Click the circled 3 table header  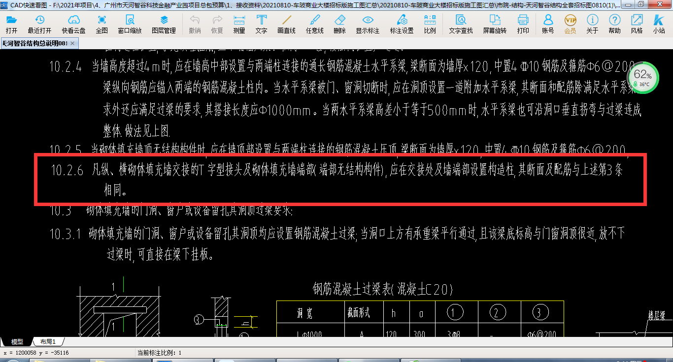[x=540, y=312]
